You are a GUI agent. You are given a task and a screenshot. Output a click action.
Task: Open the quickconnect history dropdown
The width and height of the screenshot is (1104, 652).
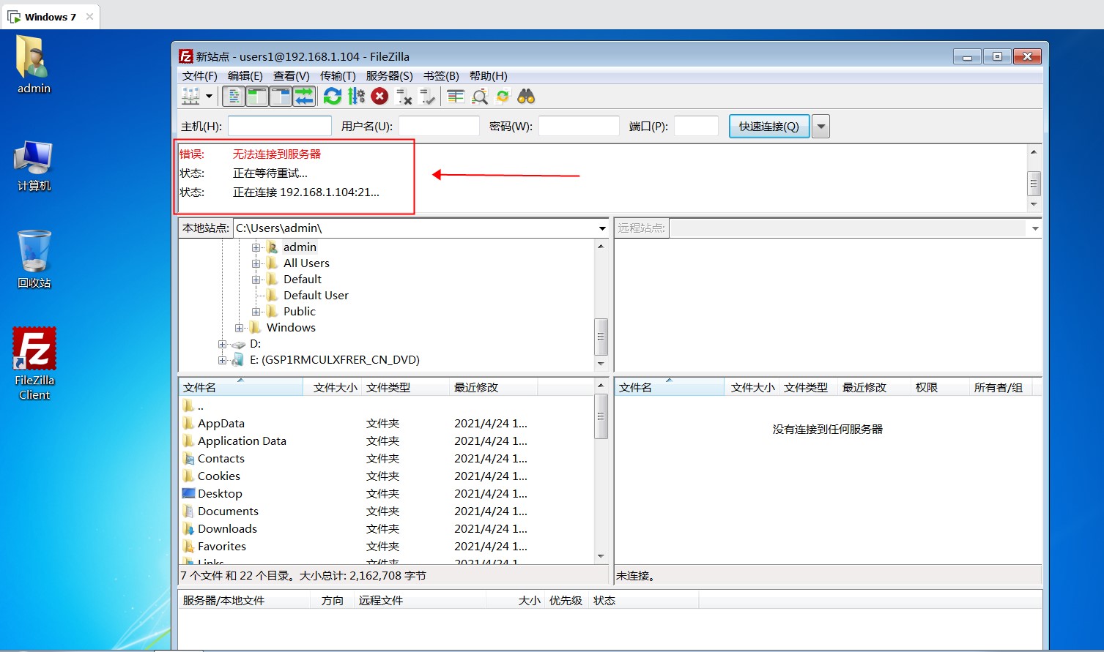tap(820, 126)
